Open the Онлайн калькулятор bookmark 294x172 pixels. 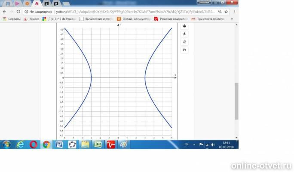click(x=133, y=19)
